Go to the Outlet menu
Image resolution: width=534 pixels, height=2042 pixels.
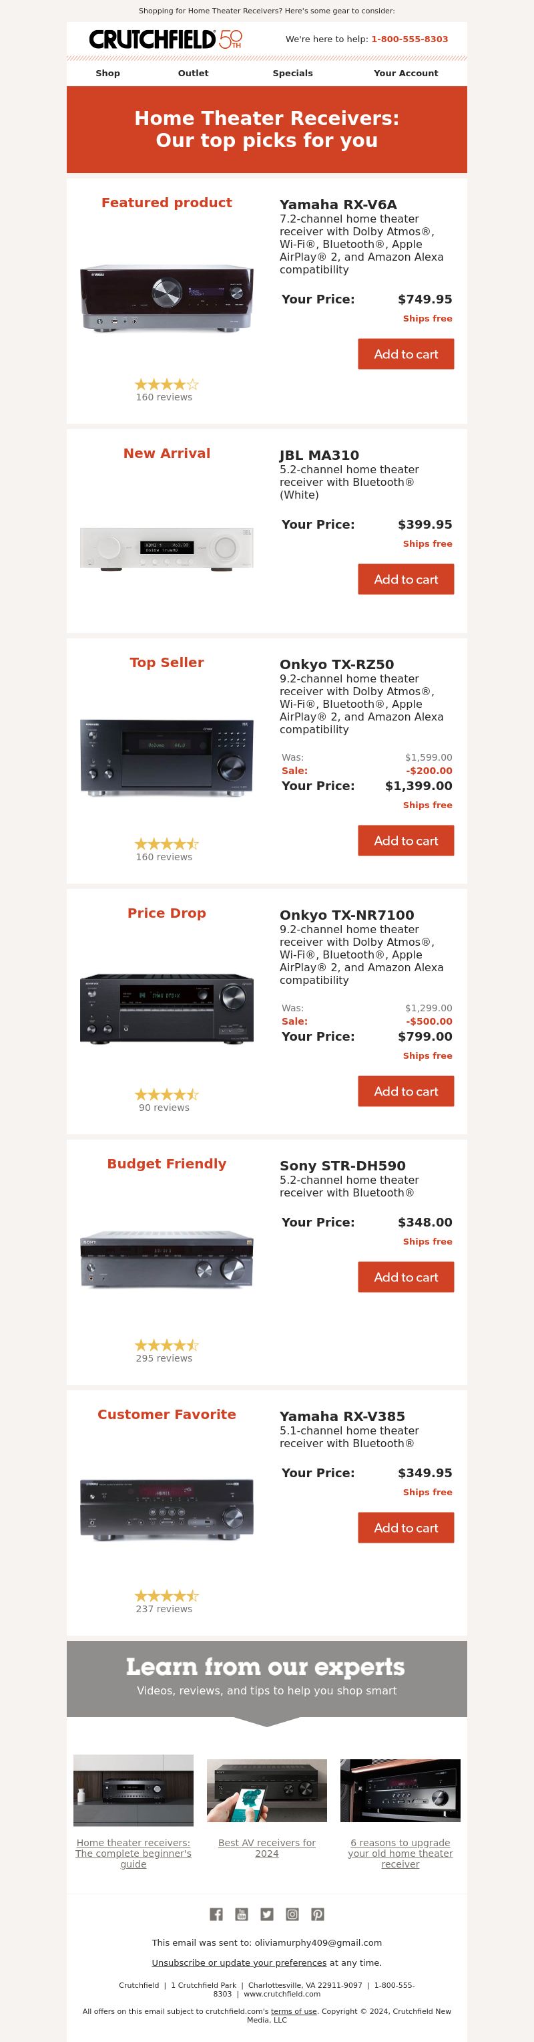(x=193, y=73)
